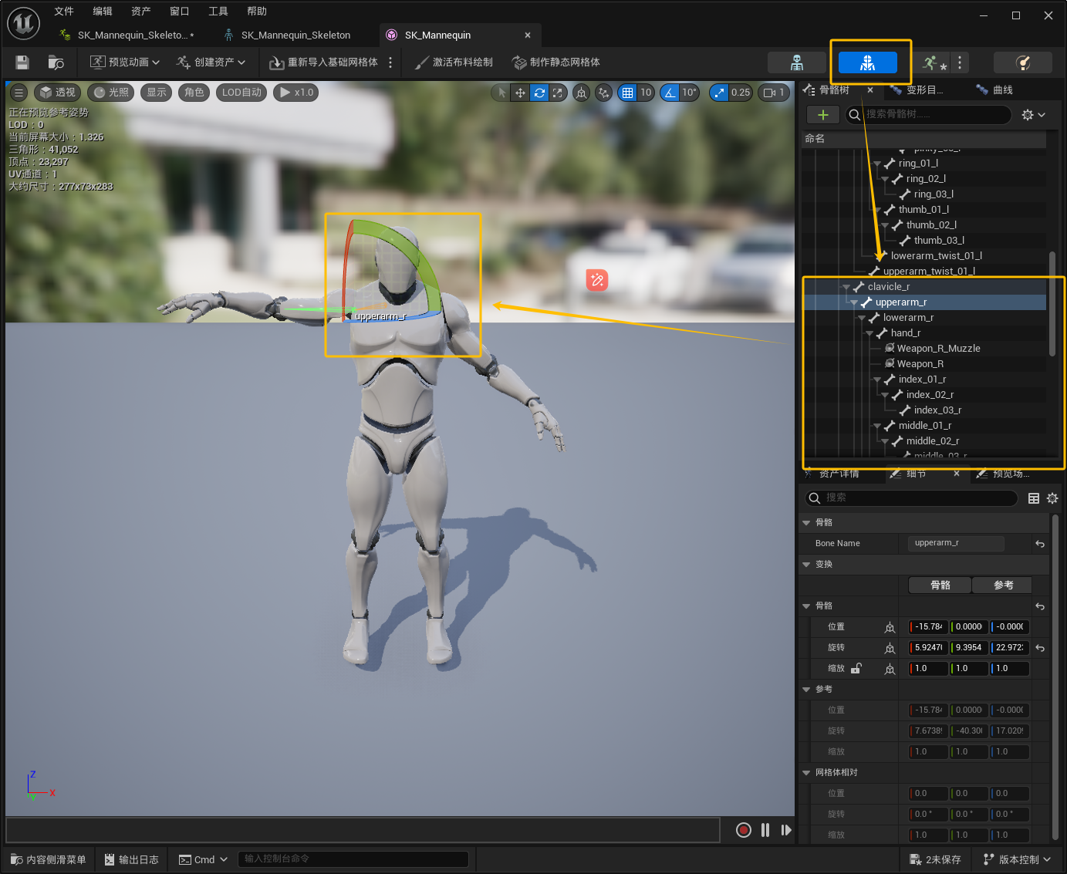Click the save asset floppy disk icon

pyautogui.click(x=22, y=62)
